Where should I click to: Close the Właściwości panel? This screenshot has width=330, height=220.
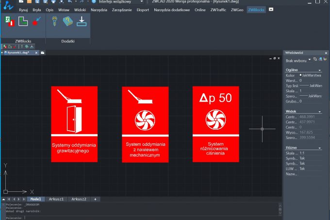point(326,53)
